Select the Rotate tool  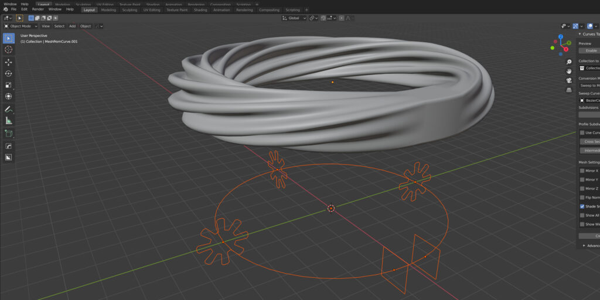tap(8, 73)
